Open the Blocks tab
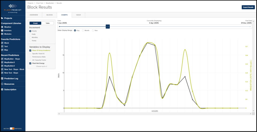The image size is (257, 132). tap(49, 15)
